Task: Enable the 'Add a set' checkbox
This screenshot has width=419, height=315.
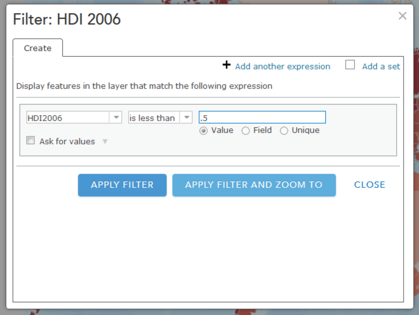Action: (350, 65)
